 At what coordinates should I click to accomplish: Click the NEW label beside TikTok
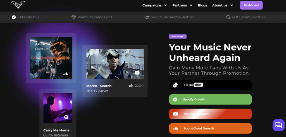pyautogui.click(x=198, y=85)
